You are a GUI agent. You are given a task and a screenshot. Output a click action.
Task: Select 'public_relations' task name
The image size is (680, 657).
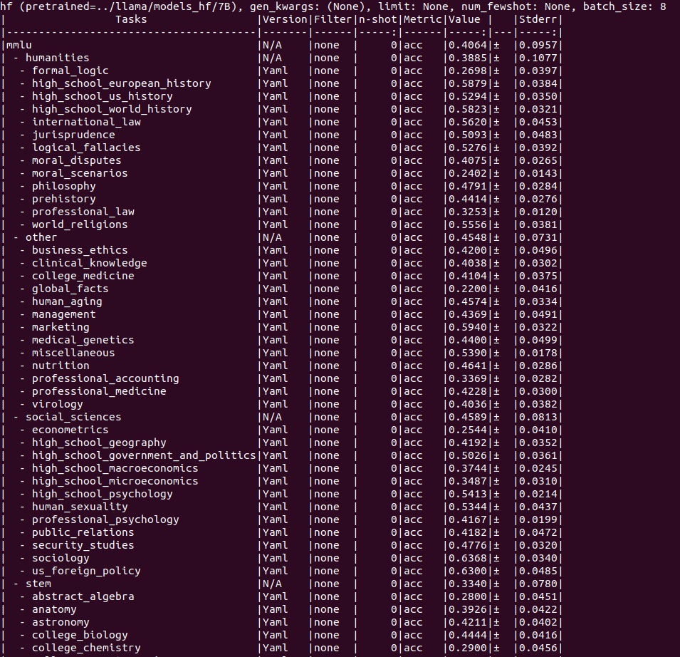point(83,532)
